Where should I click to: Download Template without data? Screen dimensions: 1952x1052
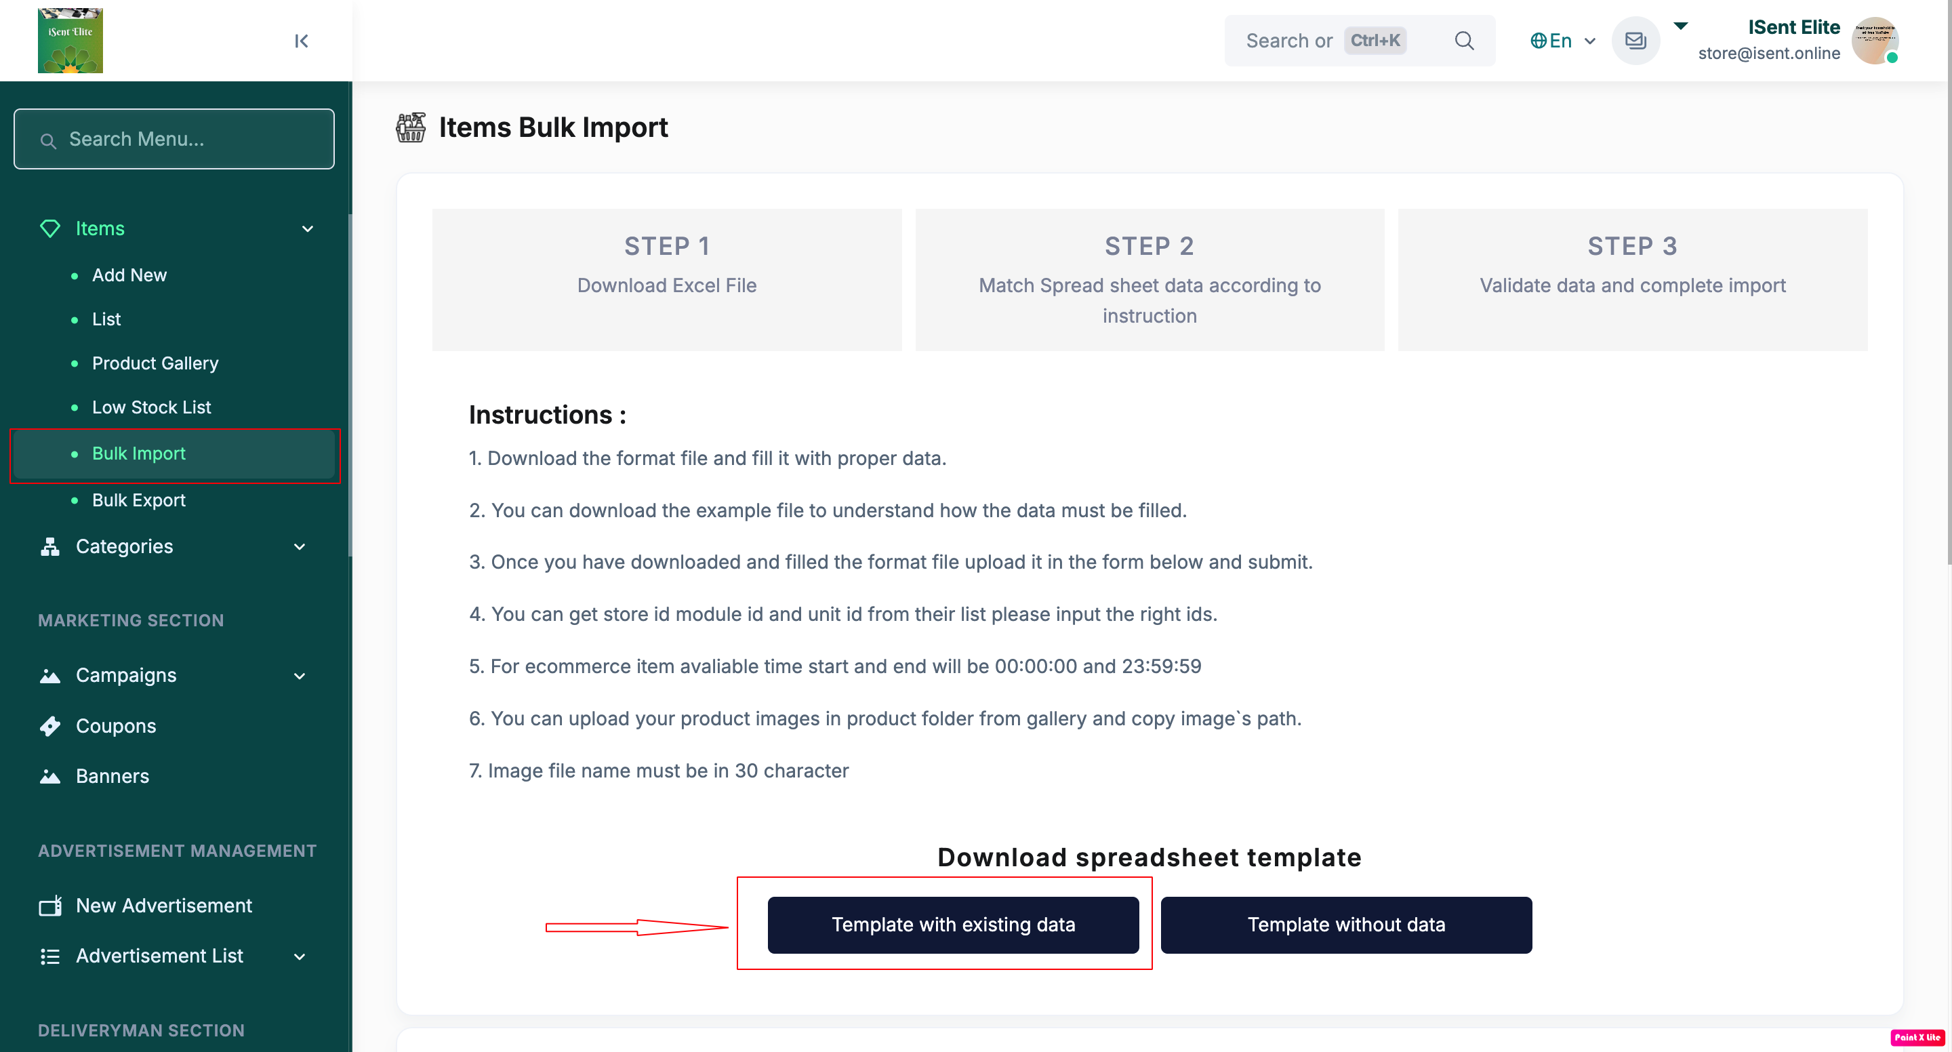click(1346, 925)
